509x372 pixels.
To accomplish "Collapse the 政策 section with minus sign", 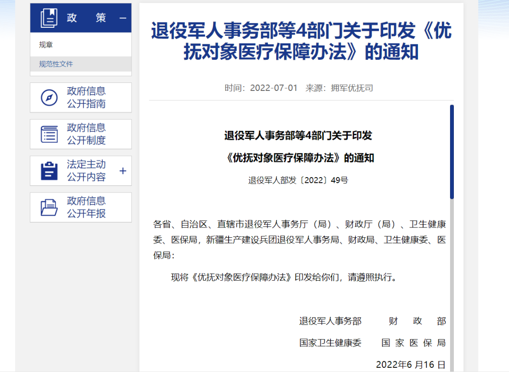I will pos(123,18).
